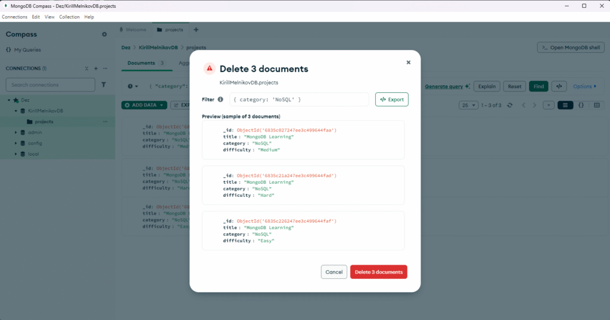Open the Edit menu
Screen dimensions: 610x320
tap(36, 17)
